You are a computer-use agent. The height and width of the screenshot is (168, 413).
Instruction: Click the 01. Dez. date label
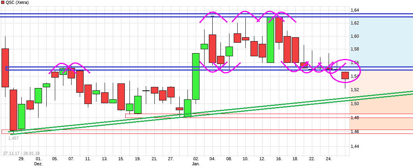(x=38, y=161)
